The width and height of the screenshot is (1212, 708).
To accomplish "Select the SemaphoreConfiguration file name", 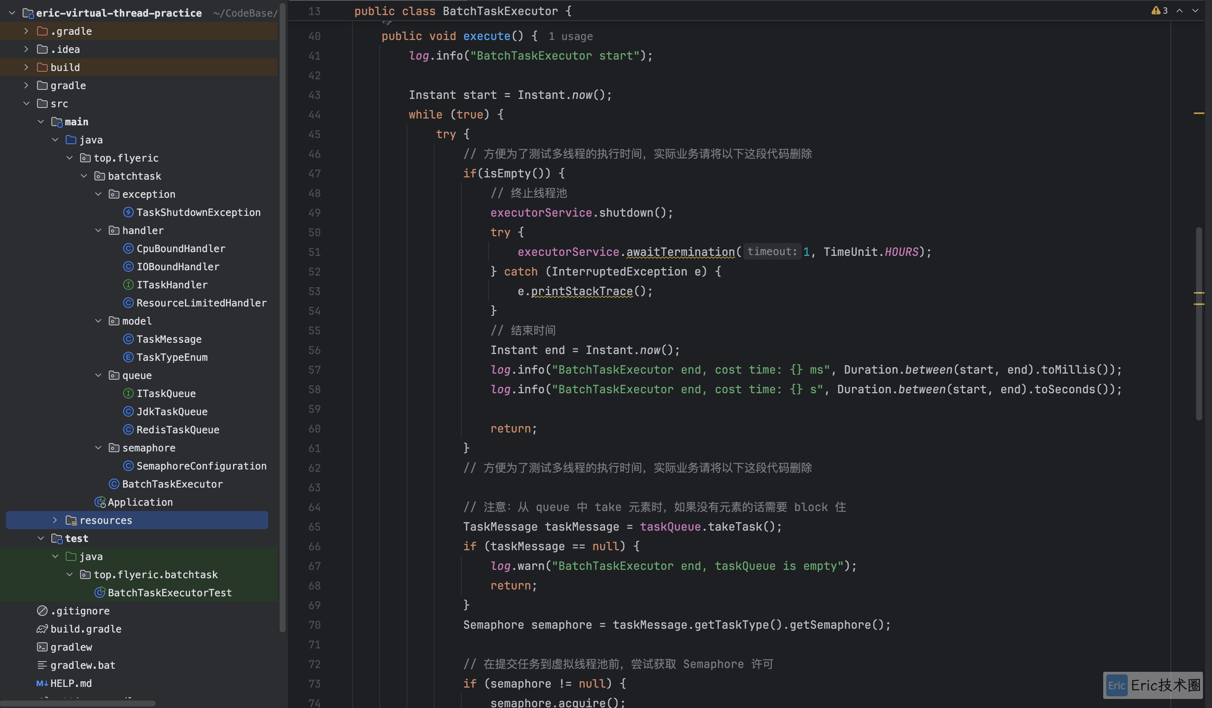I will coord(201,466).
